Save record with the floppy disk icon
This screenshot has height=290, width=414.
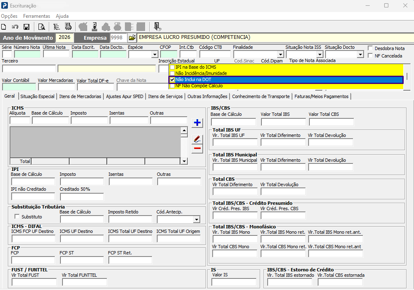[x=26, y=26]
